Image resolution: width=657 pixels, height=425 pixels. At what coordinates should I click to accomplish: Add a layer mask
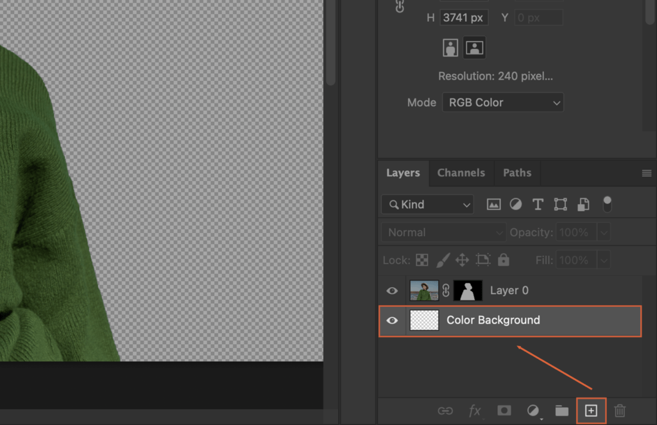click(504, 410)
